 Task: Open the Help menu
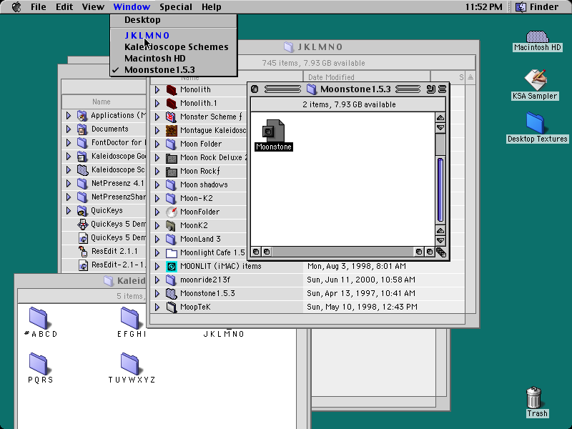click(211, 7)
